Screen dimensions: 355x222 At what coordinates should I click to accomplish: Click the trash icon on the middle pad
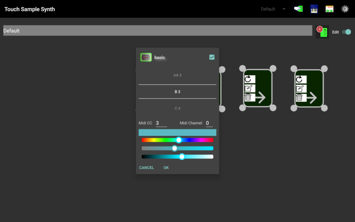tap(248, 97)
